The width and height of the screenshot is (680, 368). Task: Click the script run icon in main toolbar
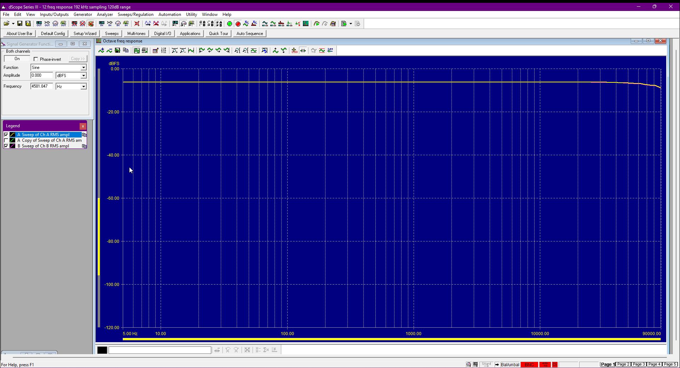click(344, 24)
